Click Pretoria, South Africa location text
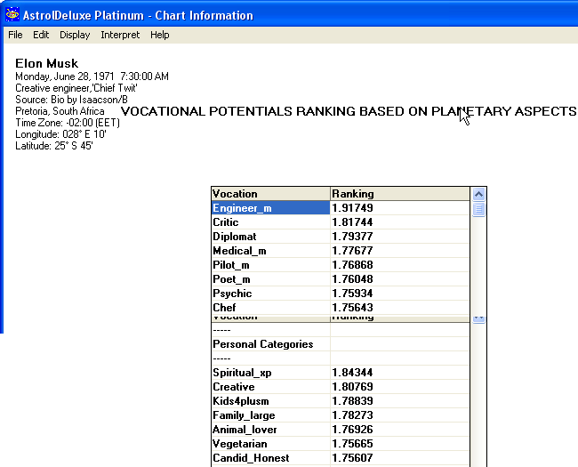Screen dimensions: 578x467 click(x=60, y=111)
